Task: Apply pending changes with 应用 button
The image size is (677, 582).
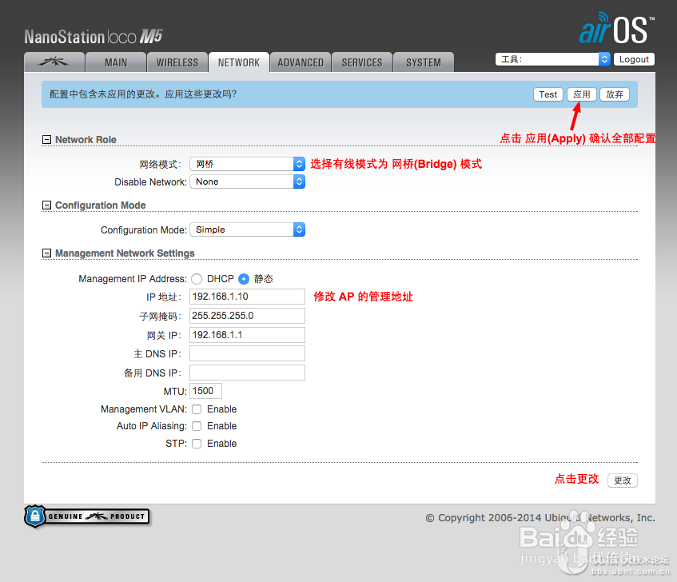Action: click(581, 94)
